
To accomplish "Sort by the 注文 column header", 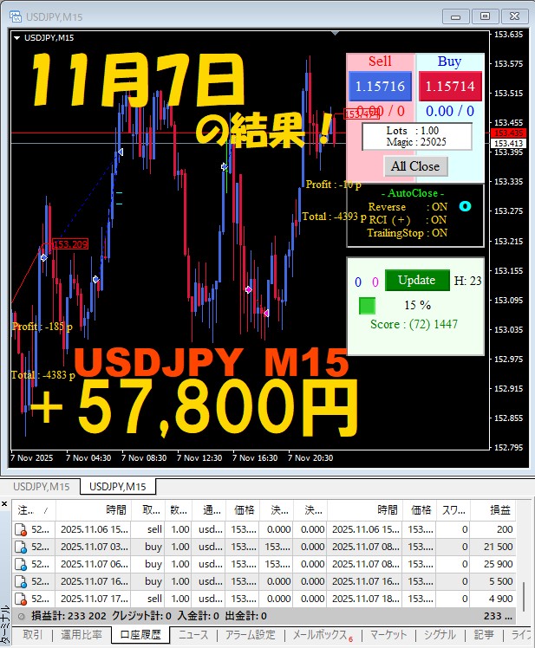I will (34, 510).
